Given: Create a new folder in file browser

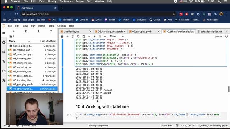Looking at the screenshot, I should [26, 31].
